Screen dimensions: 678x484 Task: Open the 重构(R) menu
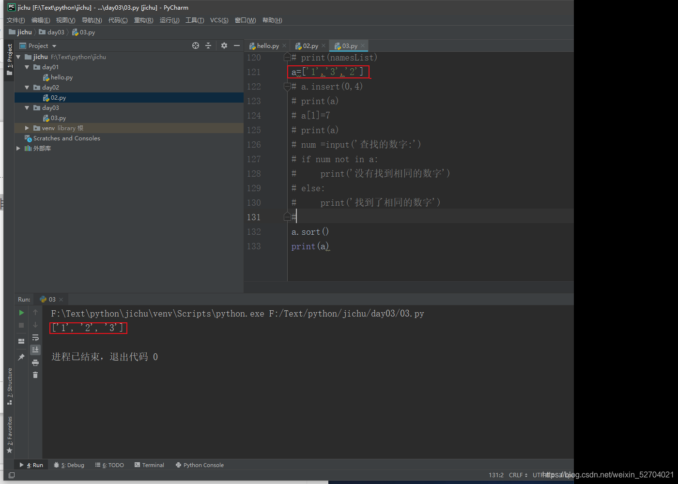point(143,20)
